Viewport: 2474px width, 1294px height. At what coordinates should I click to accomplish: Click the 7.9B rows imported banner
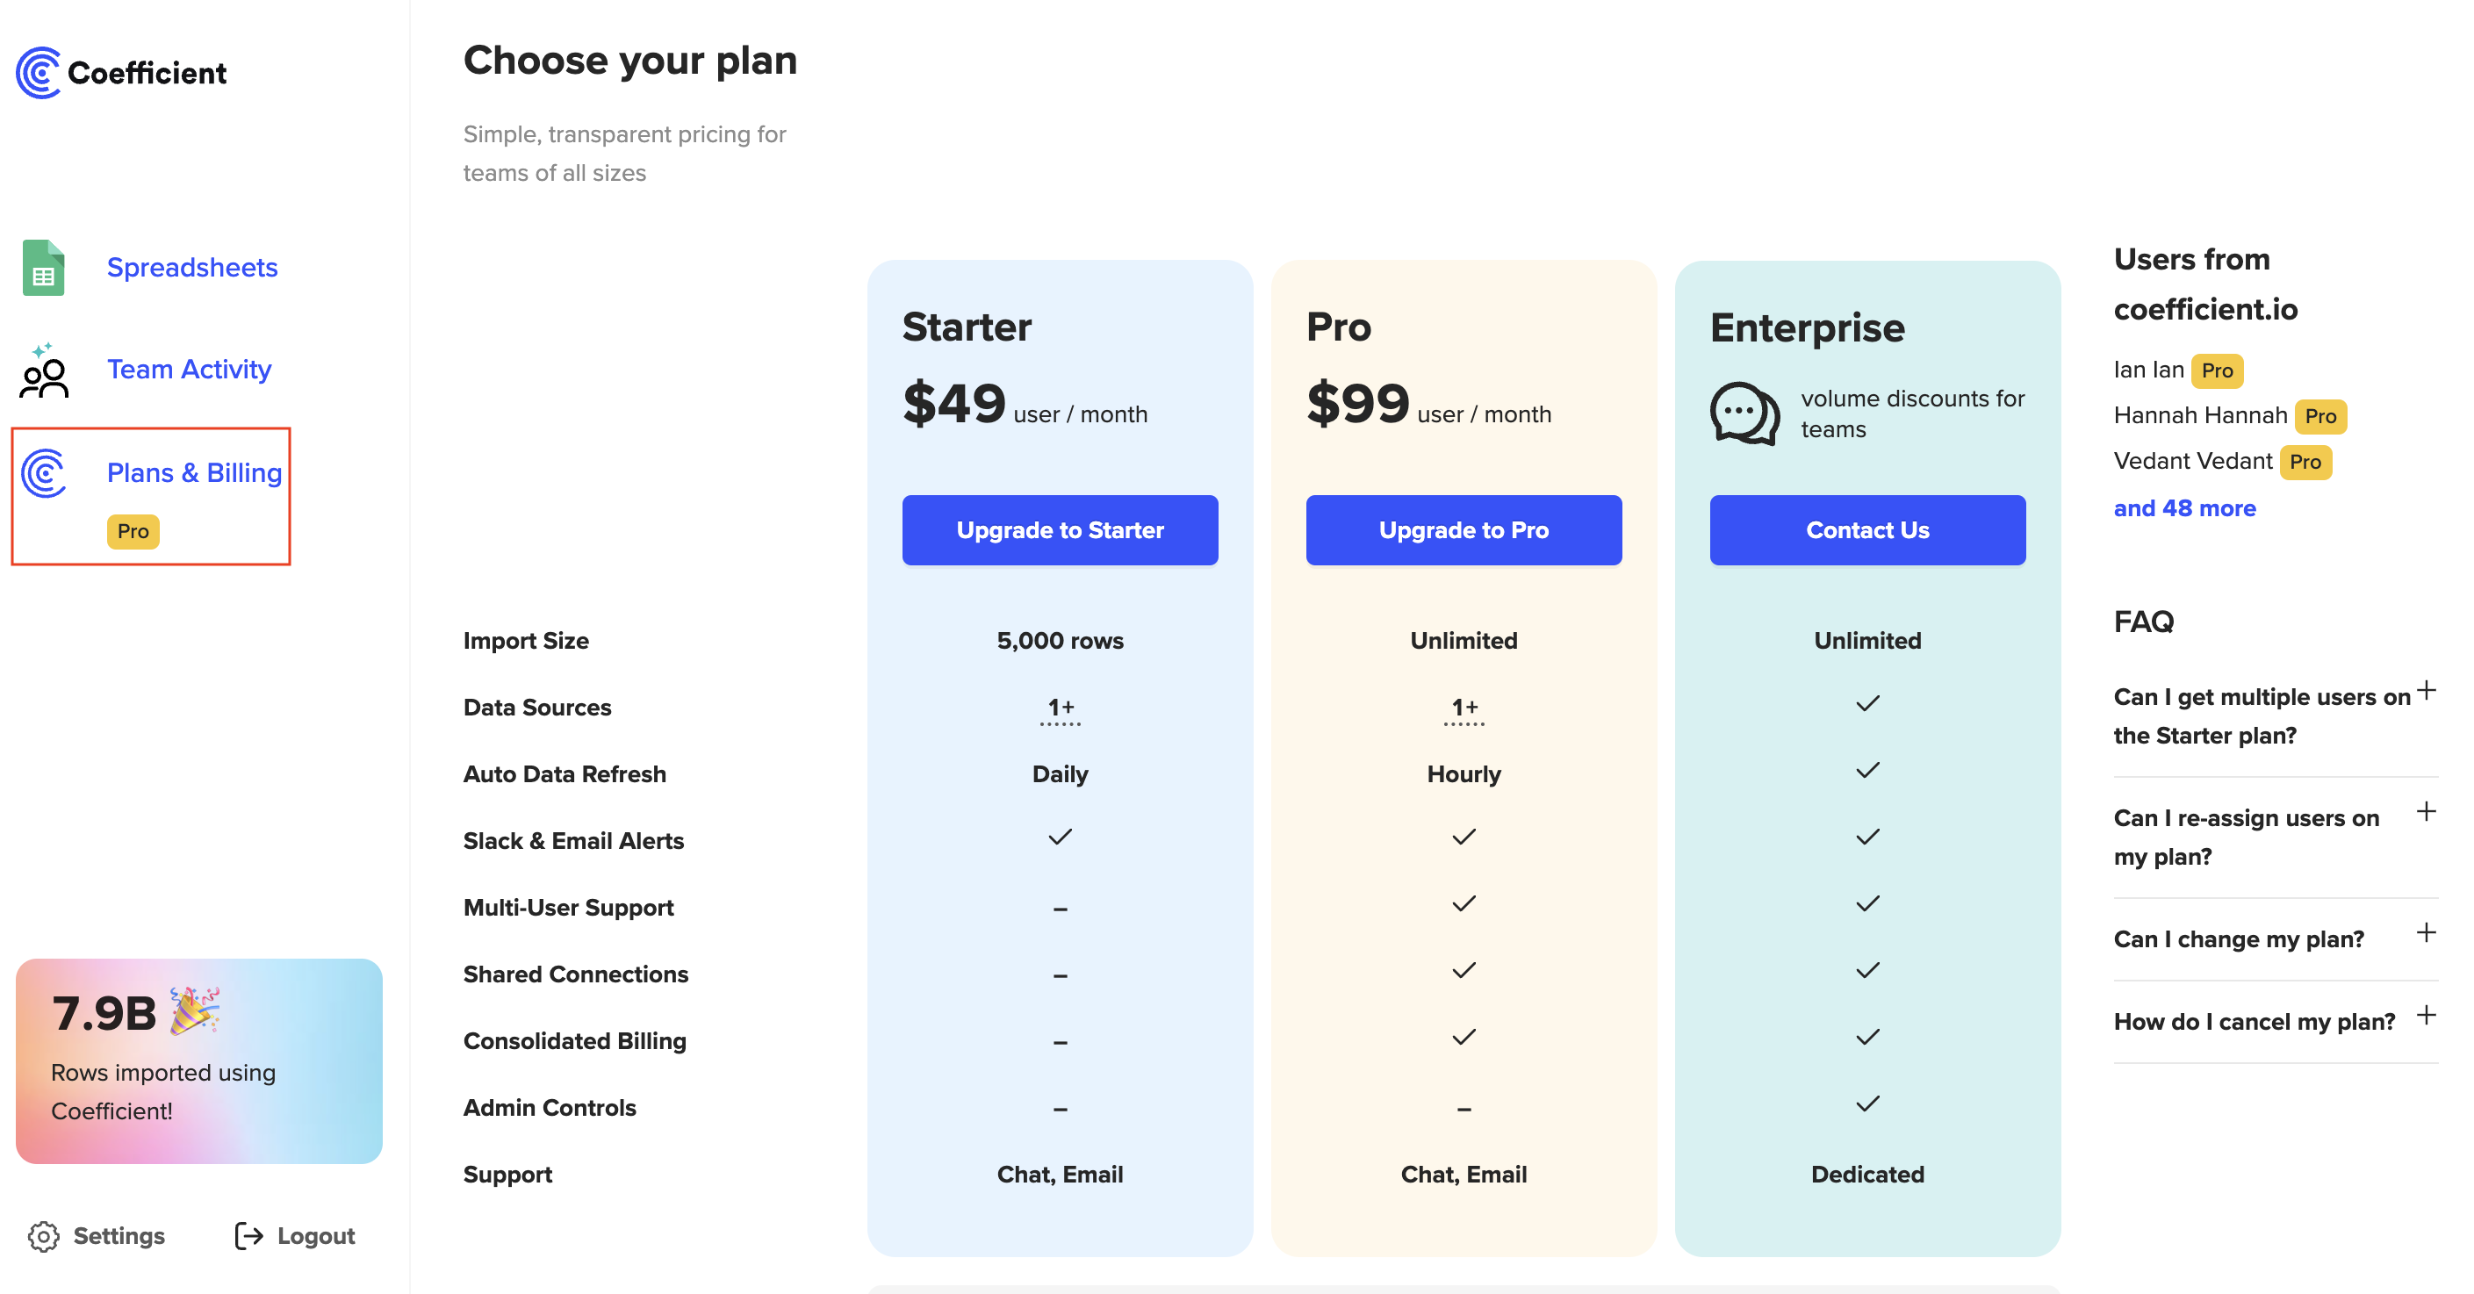[x=198, y=1061]
